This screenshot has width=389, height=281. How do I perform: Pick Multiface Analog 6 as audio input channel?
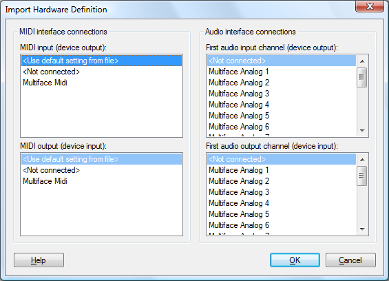(282, 127)
